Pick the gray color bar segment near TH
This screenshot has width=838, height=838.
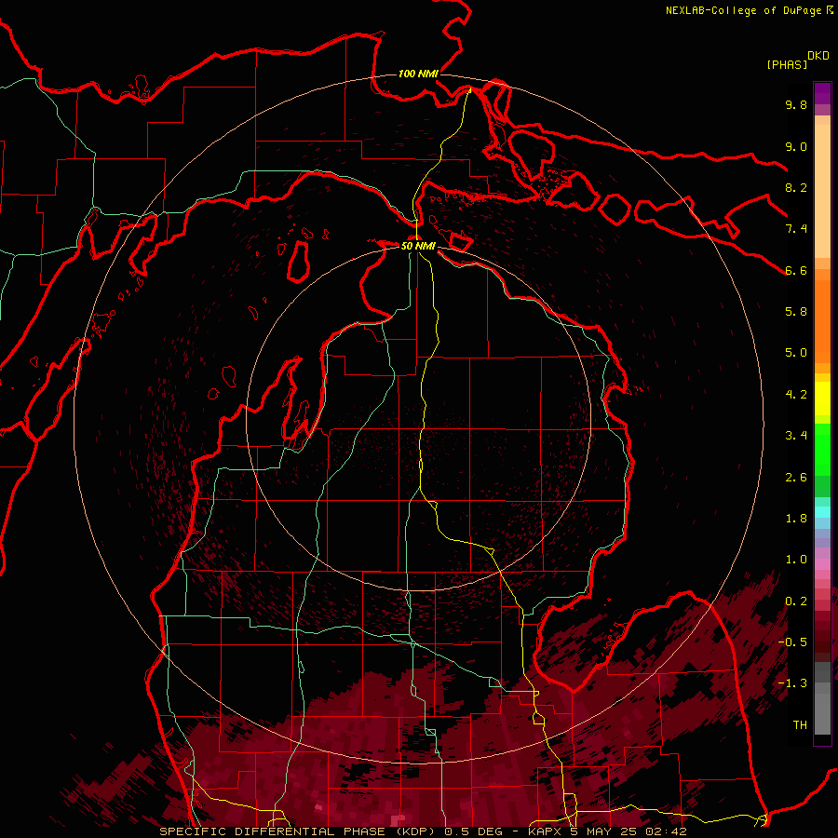(822, 713)
